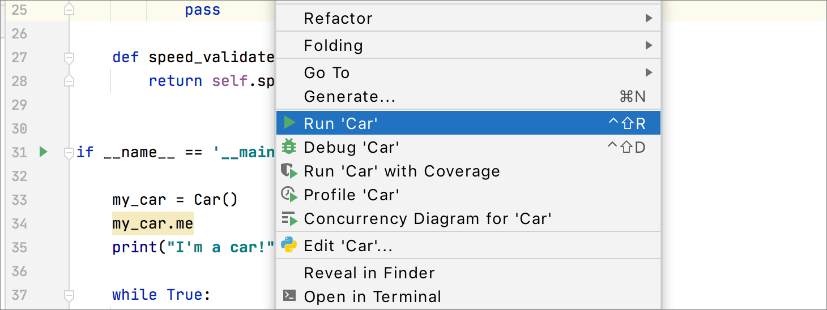The image size is (827, 310).
Task: Choose Open in Terminal
Action: [x=468, y=296]
